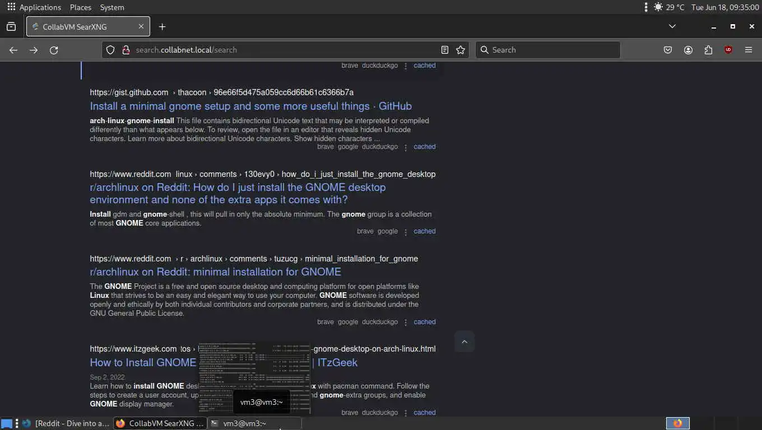
Task: Go forward to the next page
Action: coord(34,50)
